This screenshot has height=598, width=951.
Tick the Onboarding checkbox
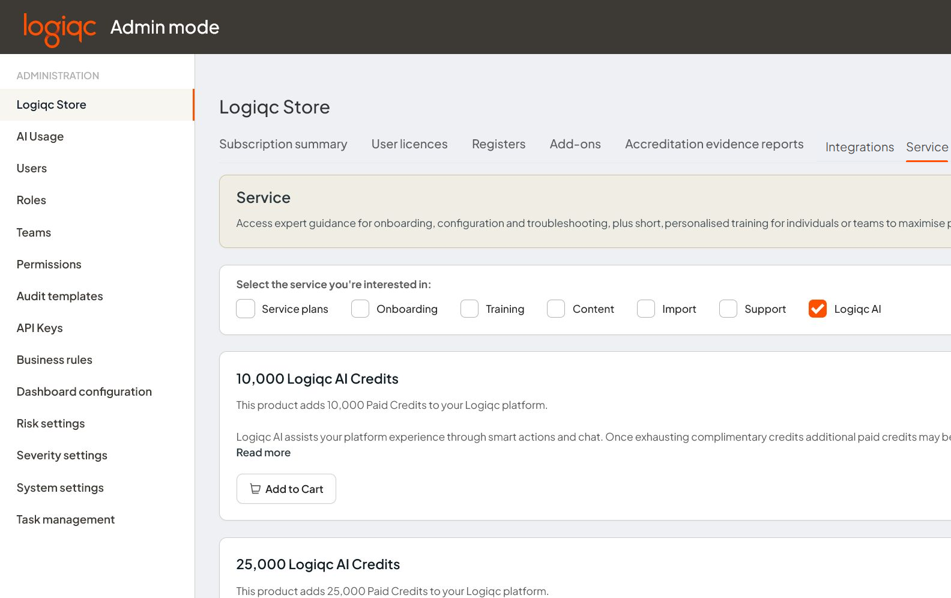pyautogui.click(x=360, y=309)
